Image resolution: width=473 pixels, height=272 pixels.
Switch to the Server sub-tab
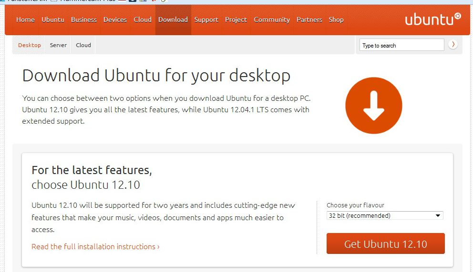click(x=58, y=45)
